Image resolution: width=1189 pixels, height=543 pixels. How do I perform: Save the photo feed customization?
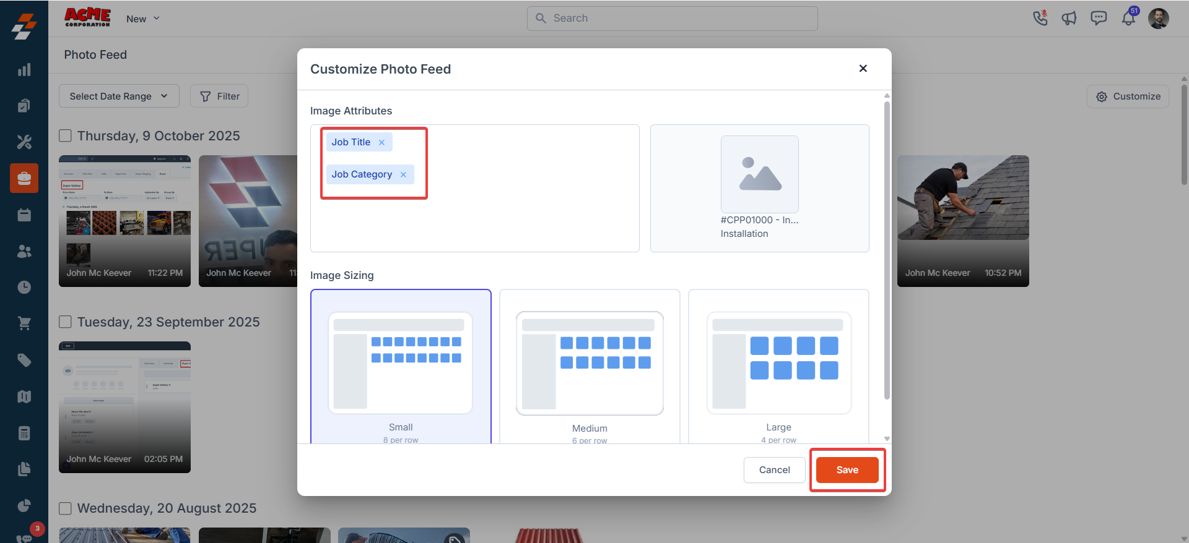(847, 470)
